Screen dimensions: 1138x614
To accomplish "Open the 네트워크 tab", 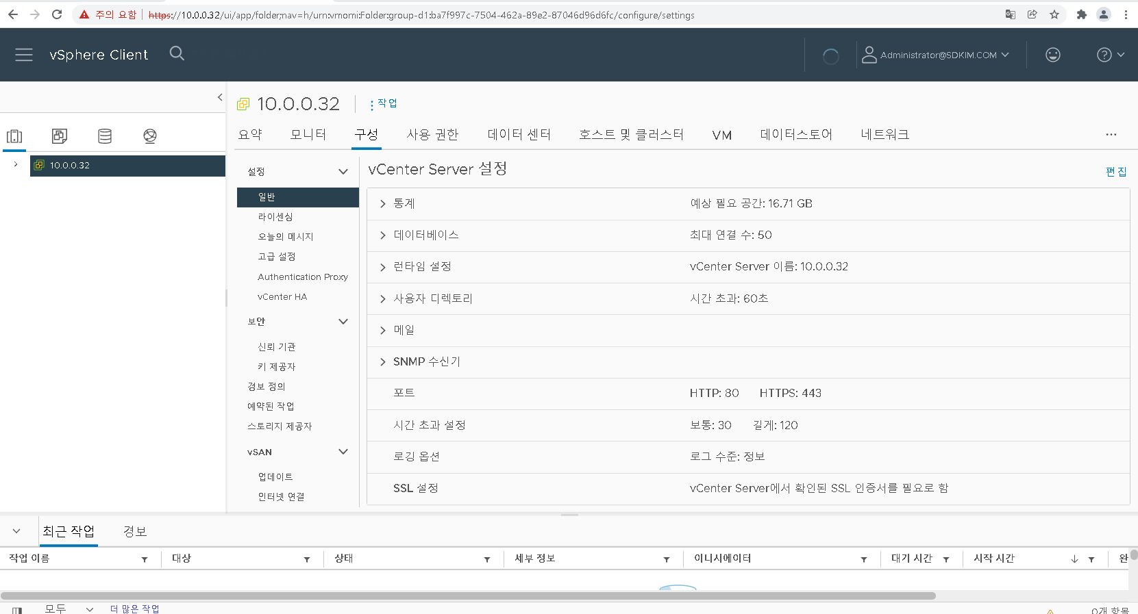I will tap(885, 134).
